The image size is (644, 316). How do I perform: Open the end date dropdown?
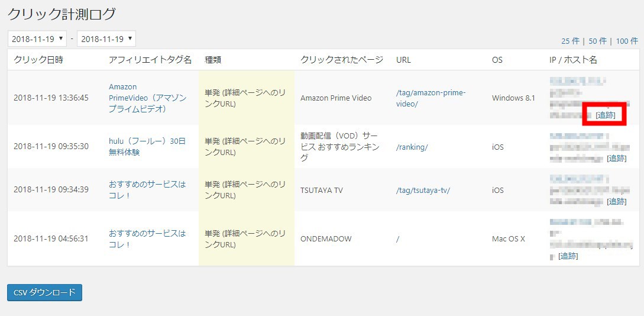tap(106, 39)
